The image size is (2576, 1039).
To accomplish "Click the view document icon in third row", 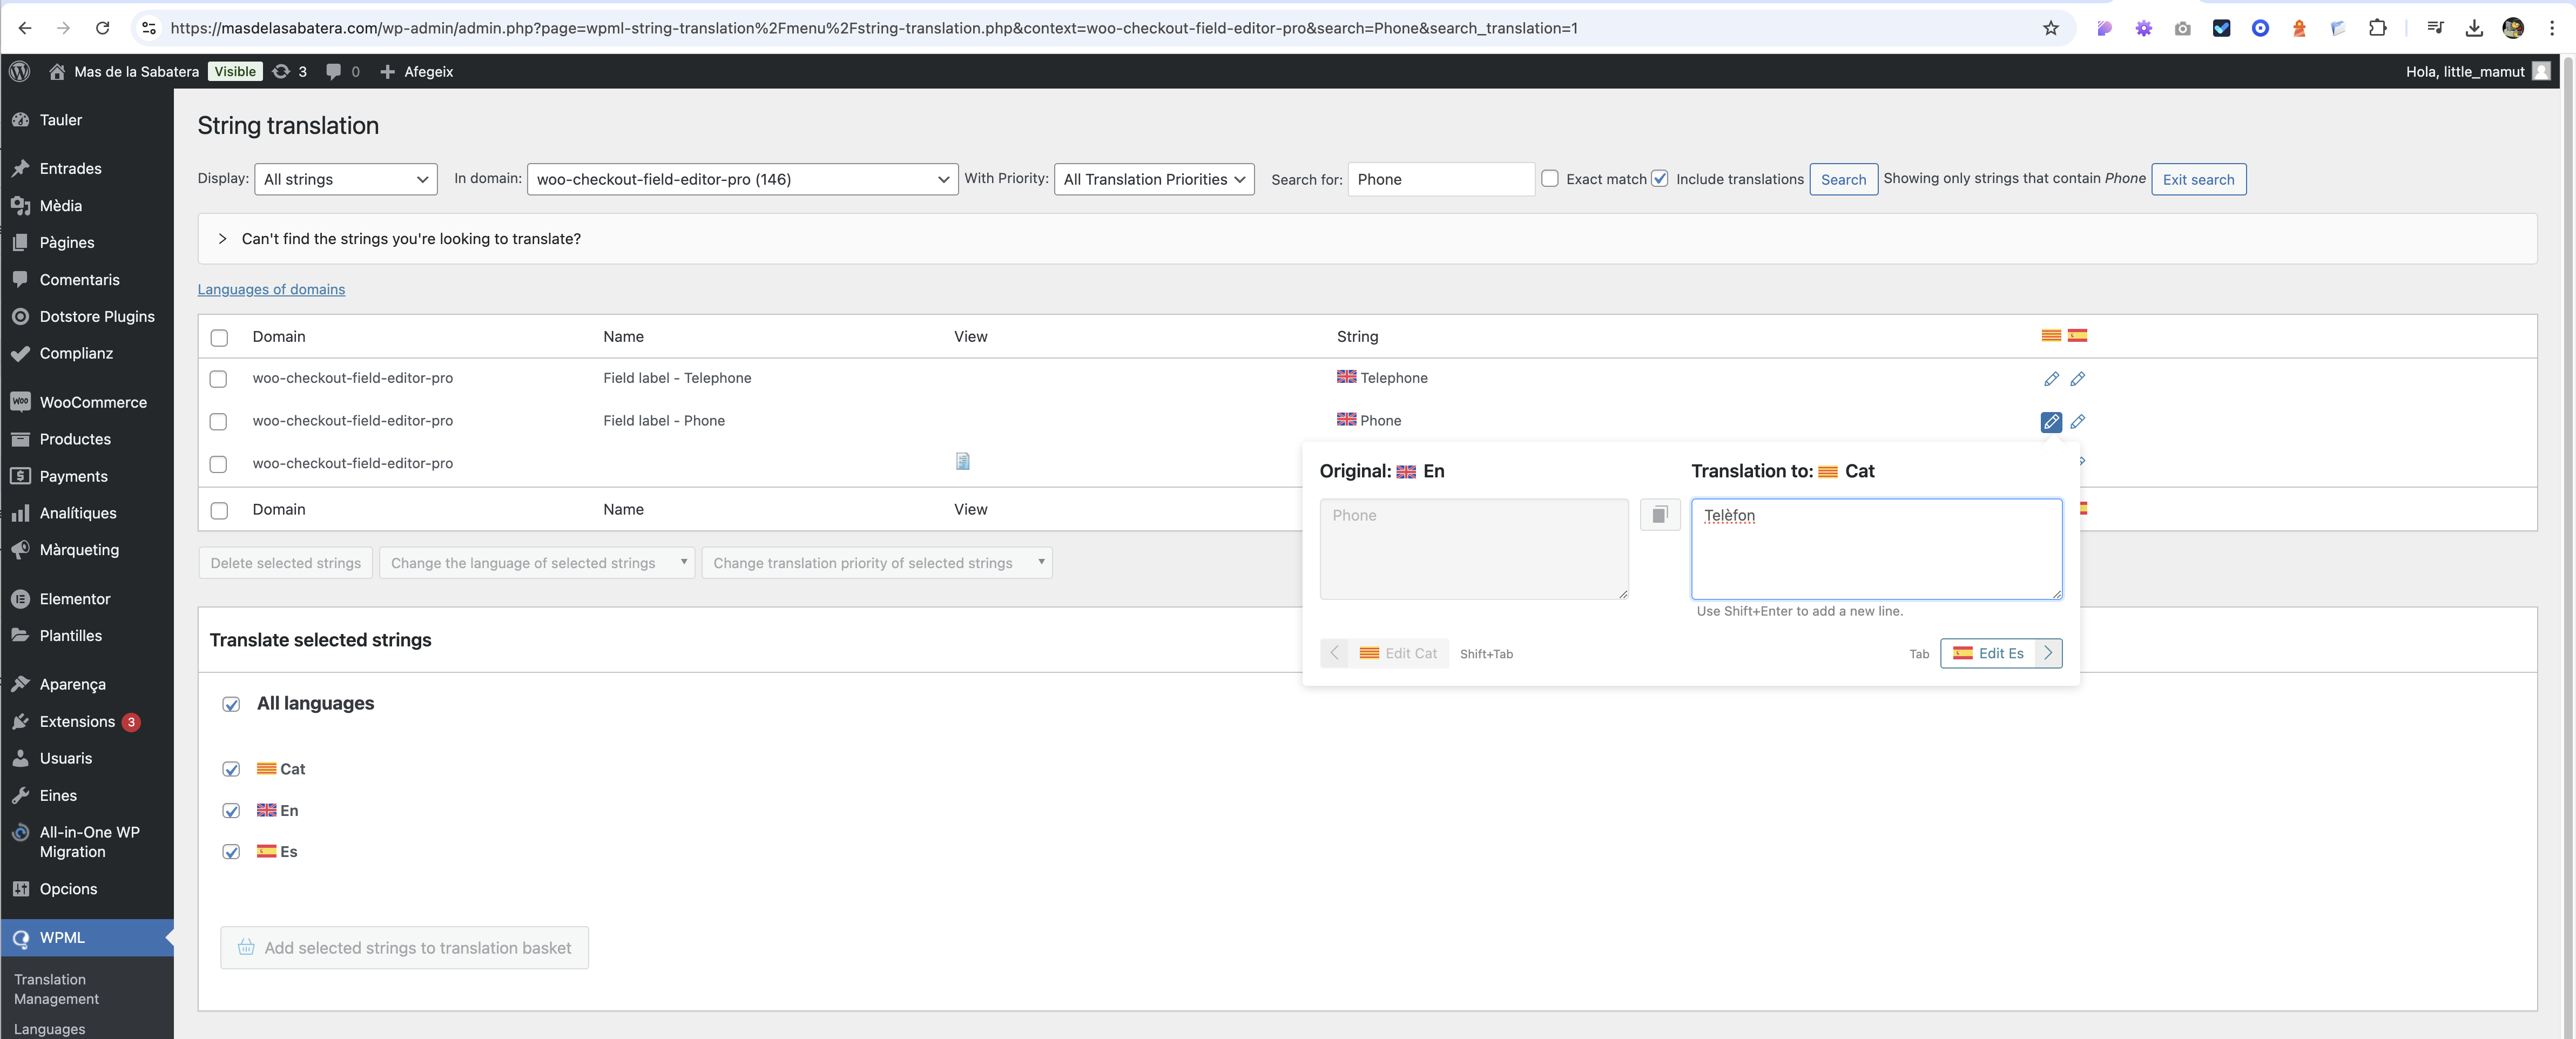I will (x=962, y=462).
